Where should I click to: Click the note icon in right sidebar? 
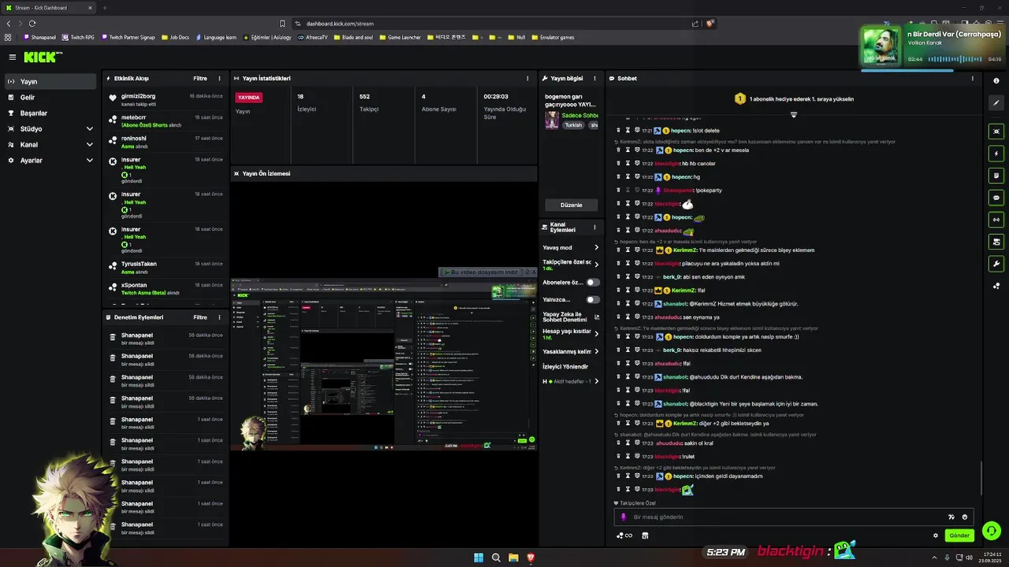pos(996,176)
